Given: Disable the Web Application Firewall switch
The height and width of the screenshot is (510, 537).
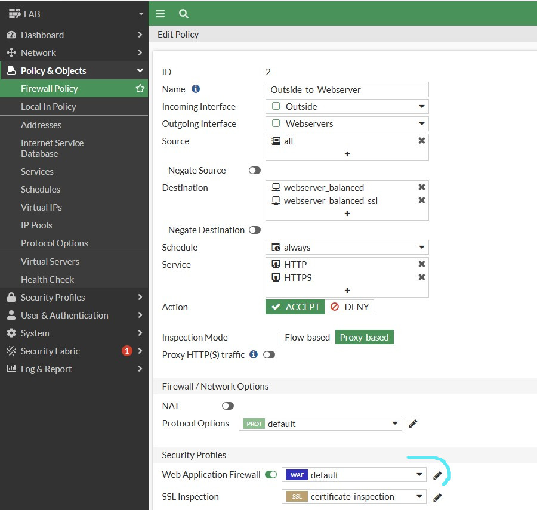Looking at the screenshot, I should (x=271, y=475).
